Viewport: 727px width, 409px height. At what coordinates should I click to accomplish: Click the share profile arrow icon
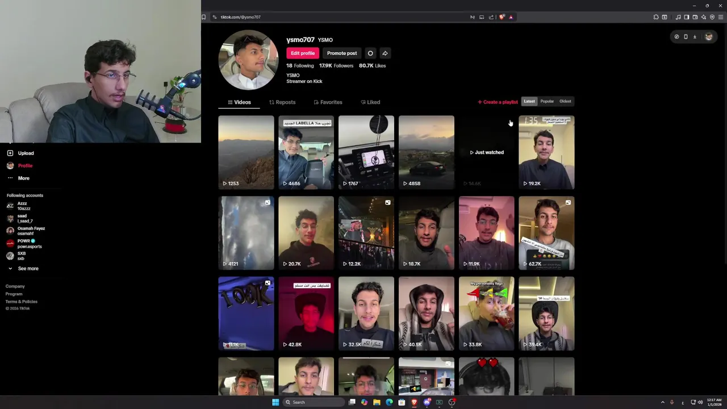pyautogui.click(x=385, y=53)
